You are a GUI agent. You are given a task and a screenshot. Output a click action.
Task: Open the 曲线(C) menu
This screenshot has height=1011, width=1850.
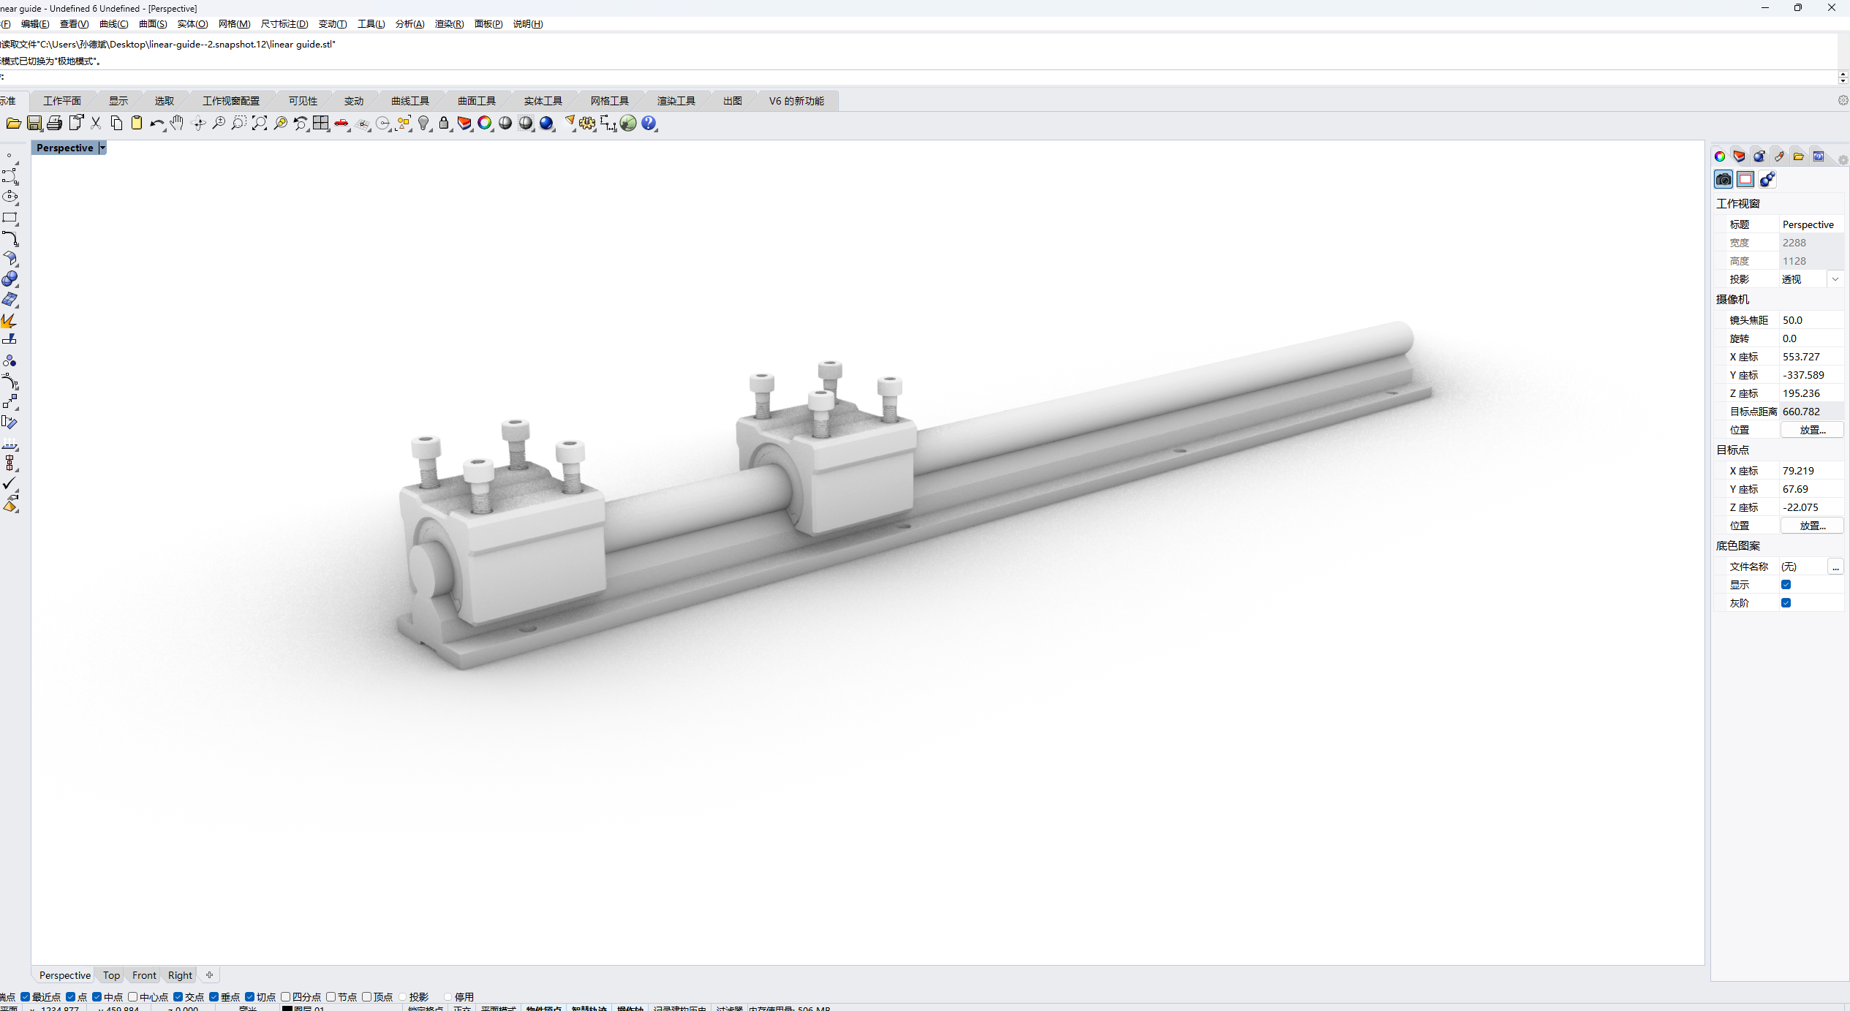(113, 23)
